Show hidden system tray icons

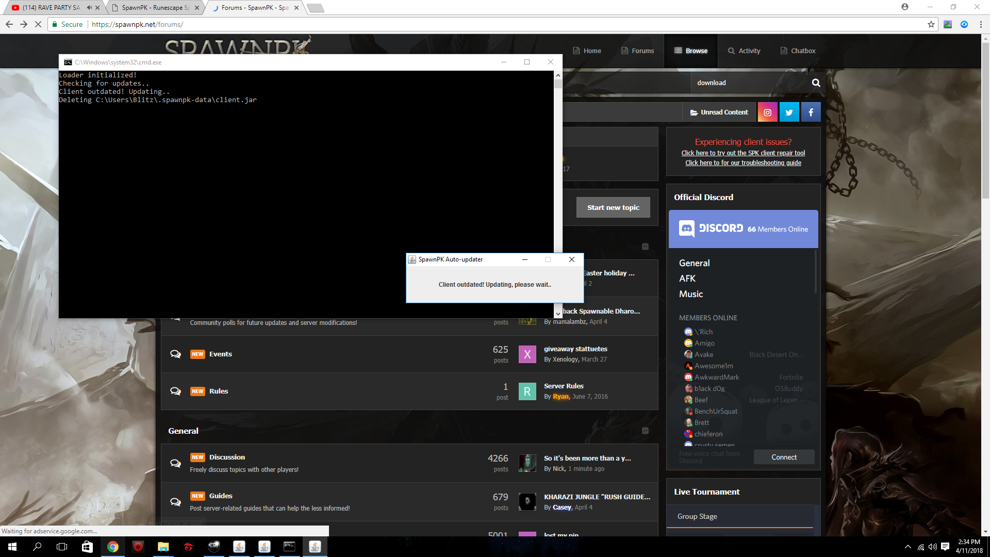tap(908, 547)
